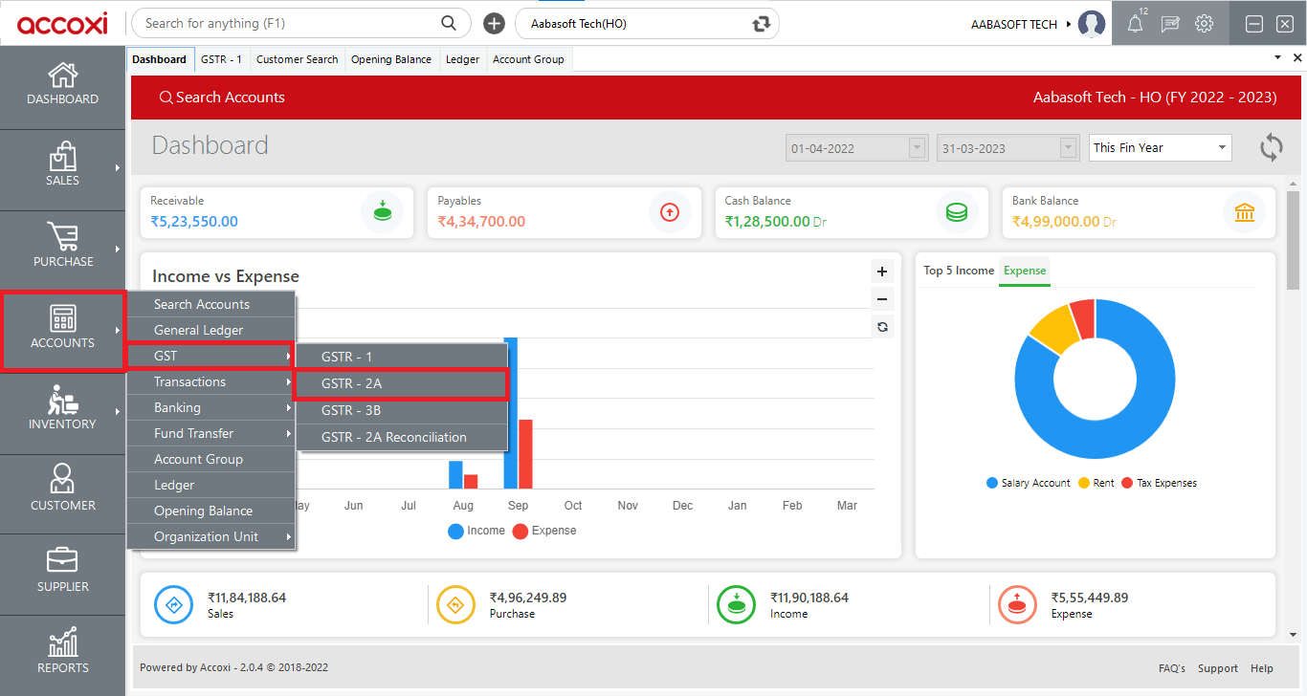This screenshot has width=1307, height=696.
Task: Click the Payables red arrow icon
Action: pyautogui.click(x=670, y=212)
